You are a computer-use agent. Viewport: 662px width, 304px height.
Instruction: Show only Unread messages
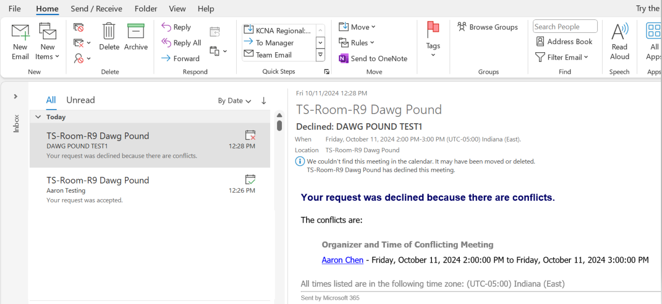tap(80, 100)
